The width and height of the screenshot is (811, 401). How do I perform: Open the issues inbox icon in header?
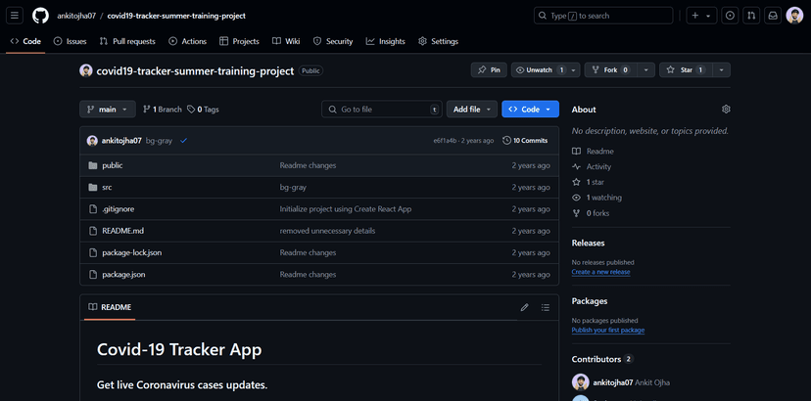[x=730, y=16]
